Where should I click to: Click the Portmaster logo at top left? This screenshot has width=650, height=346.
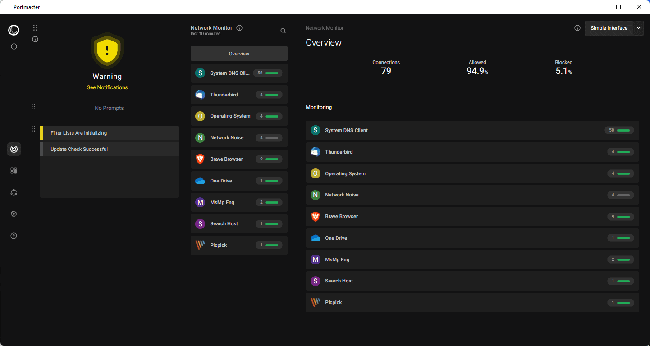14,30
